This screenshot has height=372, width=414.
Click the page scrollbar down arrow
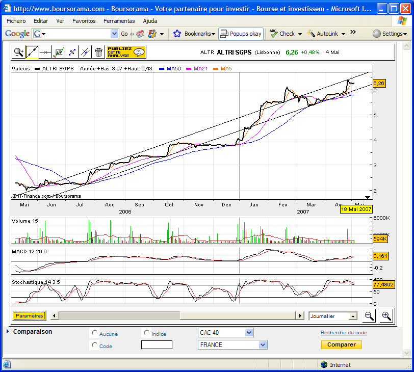pyautogui.click(x=406, y=353)
